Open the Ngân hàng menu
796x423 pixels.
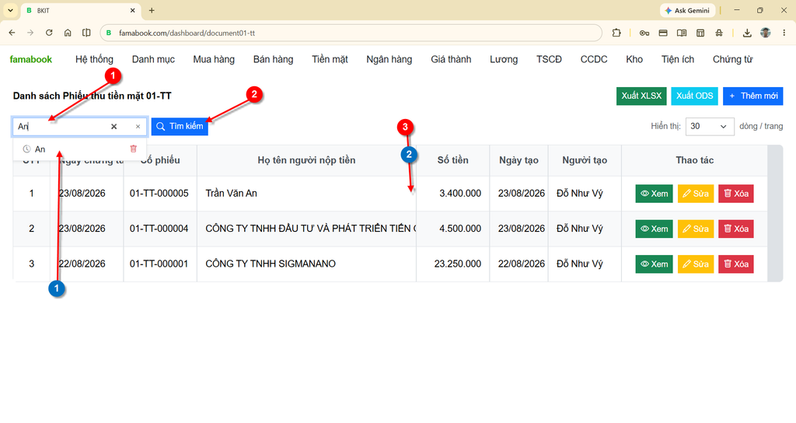click(389, 59)
